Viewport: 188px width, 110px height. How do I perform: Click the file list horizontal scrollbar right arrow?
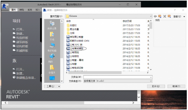pos(148,73)
